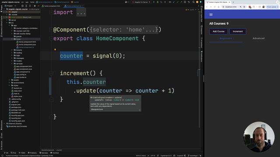Click Expand All icon in Project panel
280x157 pixels.
pyautogui.click(x=26, y=6)
